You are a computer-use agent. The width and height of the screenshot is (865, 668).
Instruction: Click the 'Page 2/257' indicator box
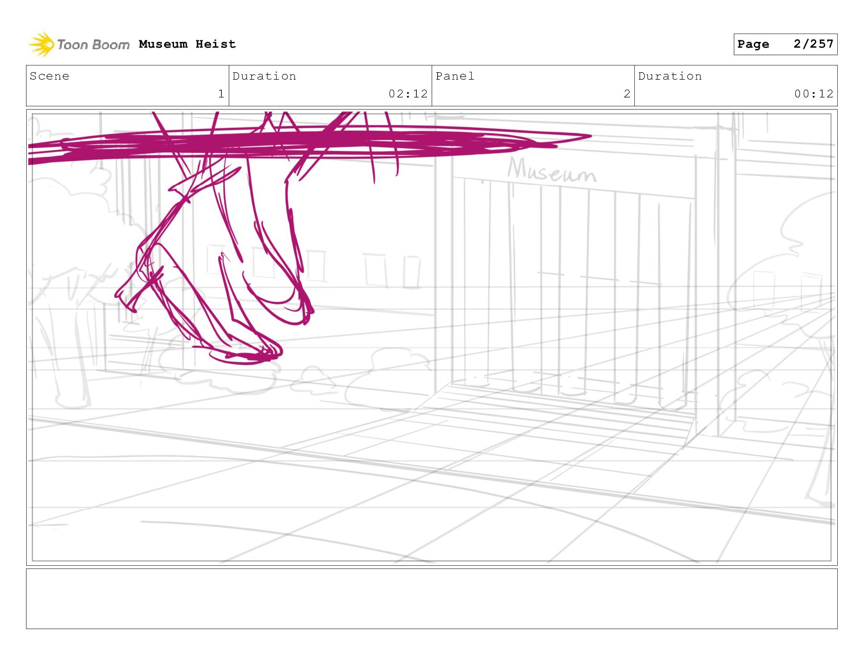pyautogui.click(x=785, y=44)
